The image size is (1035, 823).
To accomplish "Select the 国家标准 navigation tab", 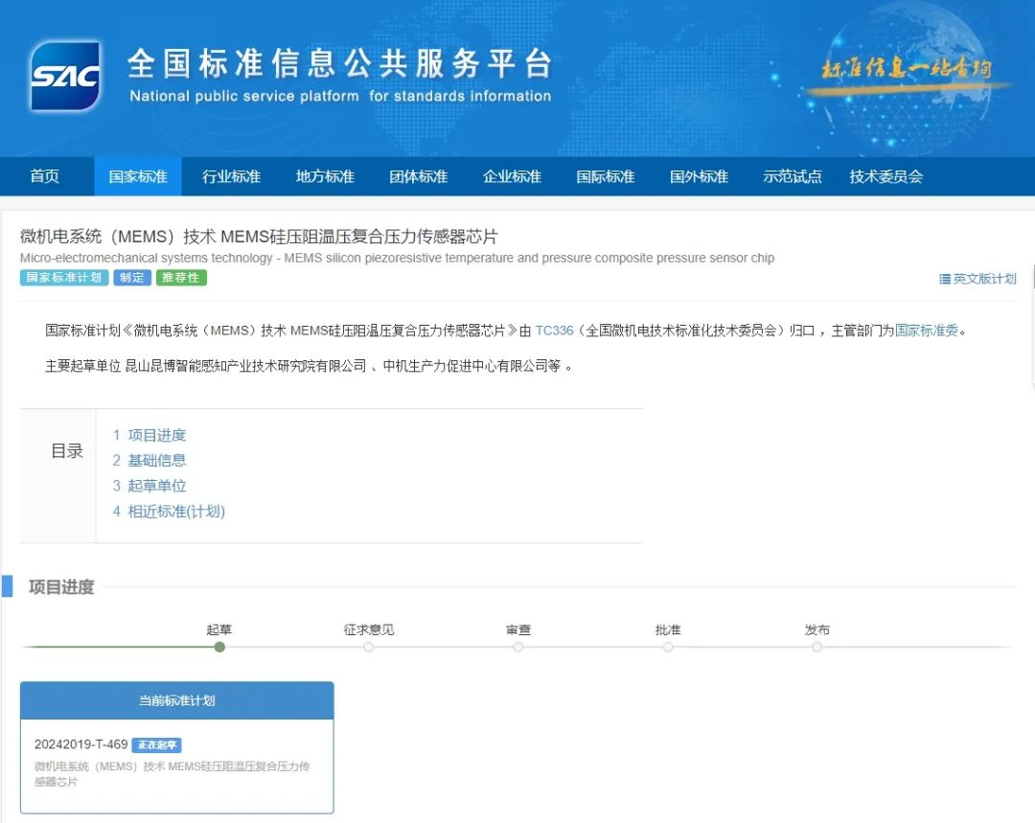I will click(138, 176).
